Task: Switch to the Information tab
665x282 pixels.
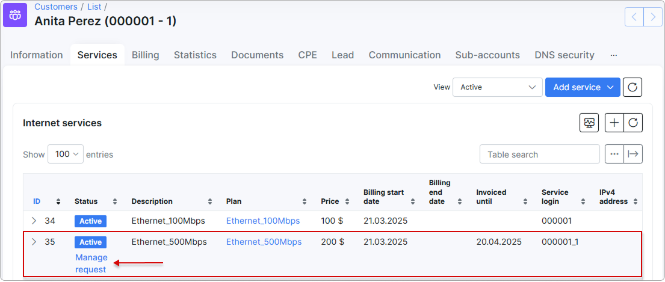Action: pyautogui.click(x=37, y=55)
